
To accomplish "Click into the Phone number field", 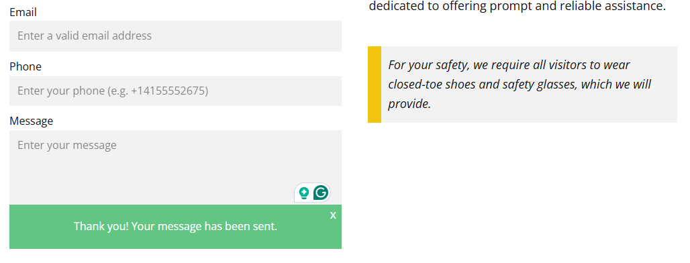I will point(175,91).
